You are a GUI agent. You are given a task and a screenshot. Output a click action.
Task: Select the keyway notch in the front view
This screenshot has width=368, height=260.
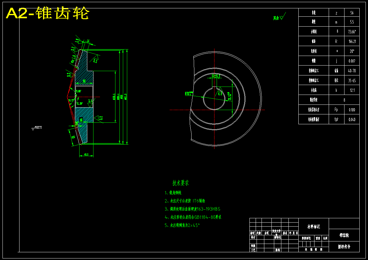tap(214, 88)
